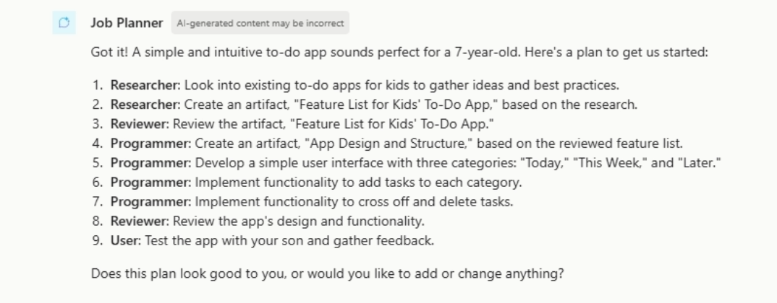This screenshot has height=303, width=777.
Task: Click the step about crossing off and deleting tasks
Action: (311, 202)
